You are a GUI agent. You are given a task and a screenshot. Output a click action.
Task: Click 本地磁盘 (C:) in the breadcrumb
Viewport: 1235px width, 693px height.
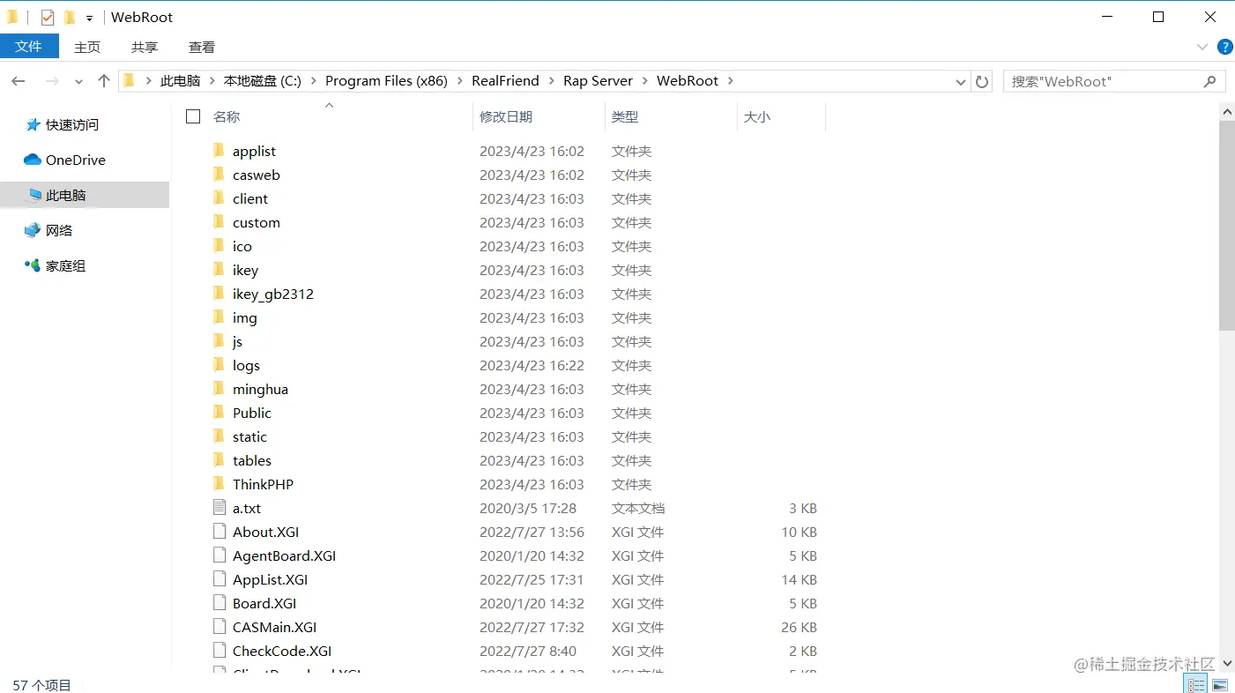(263, 81)
